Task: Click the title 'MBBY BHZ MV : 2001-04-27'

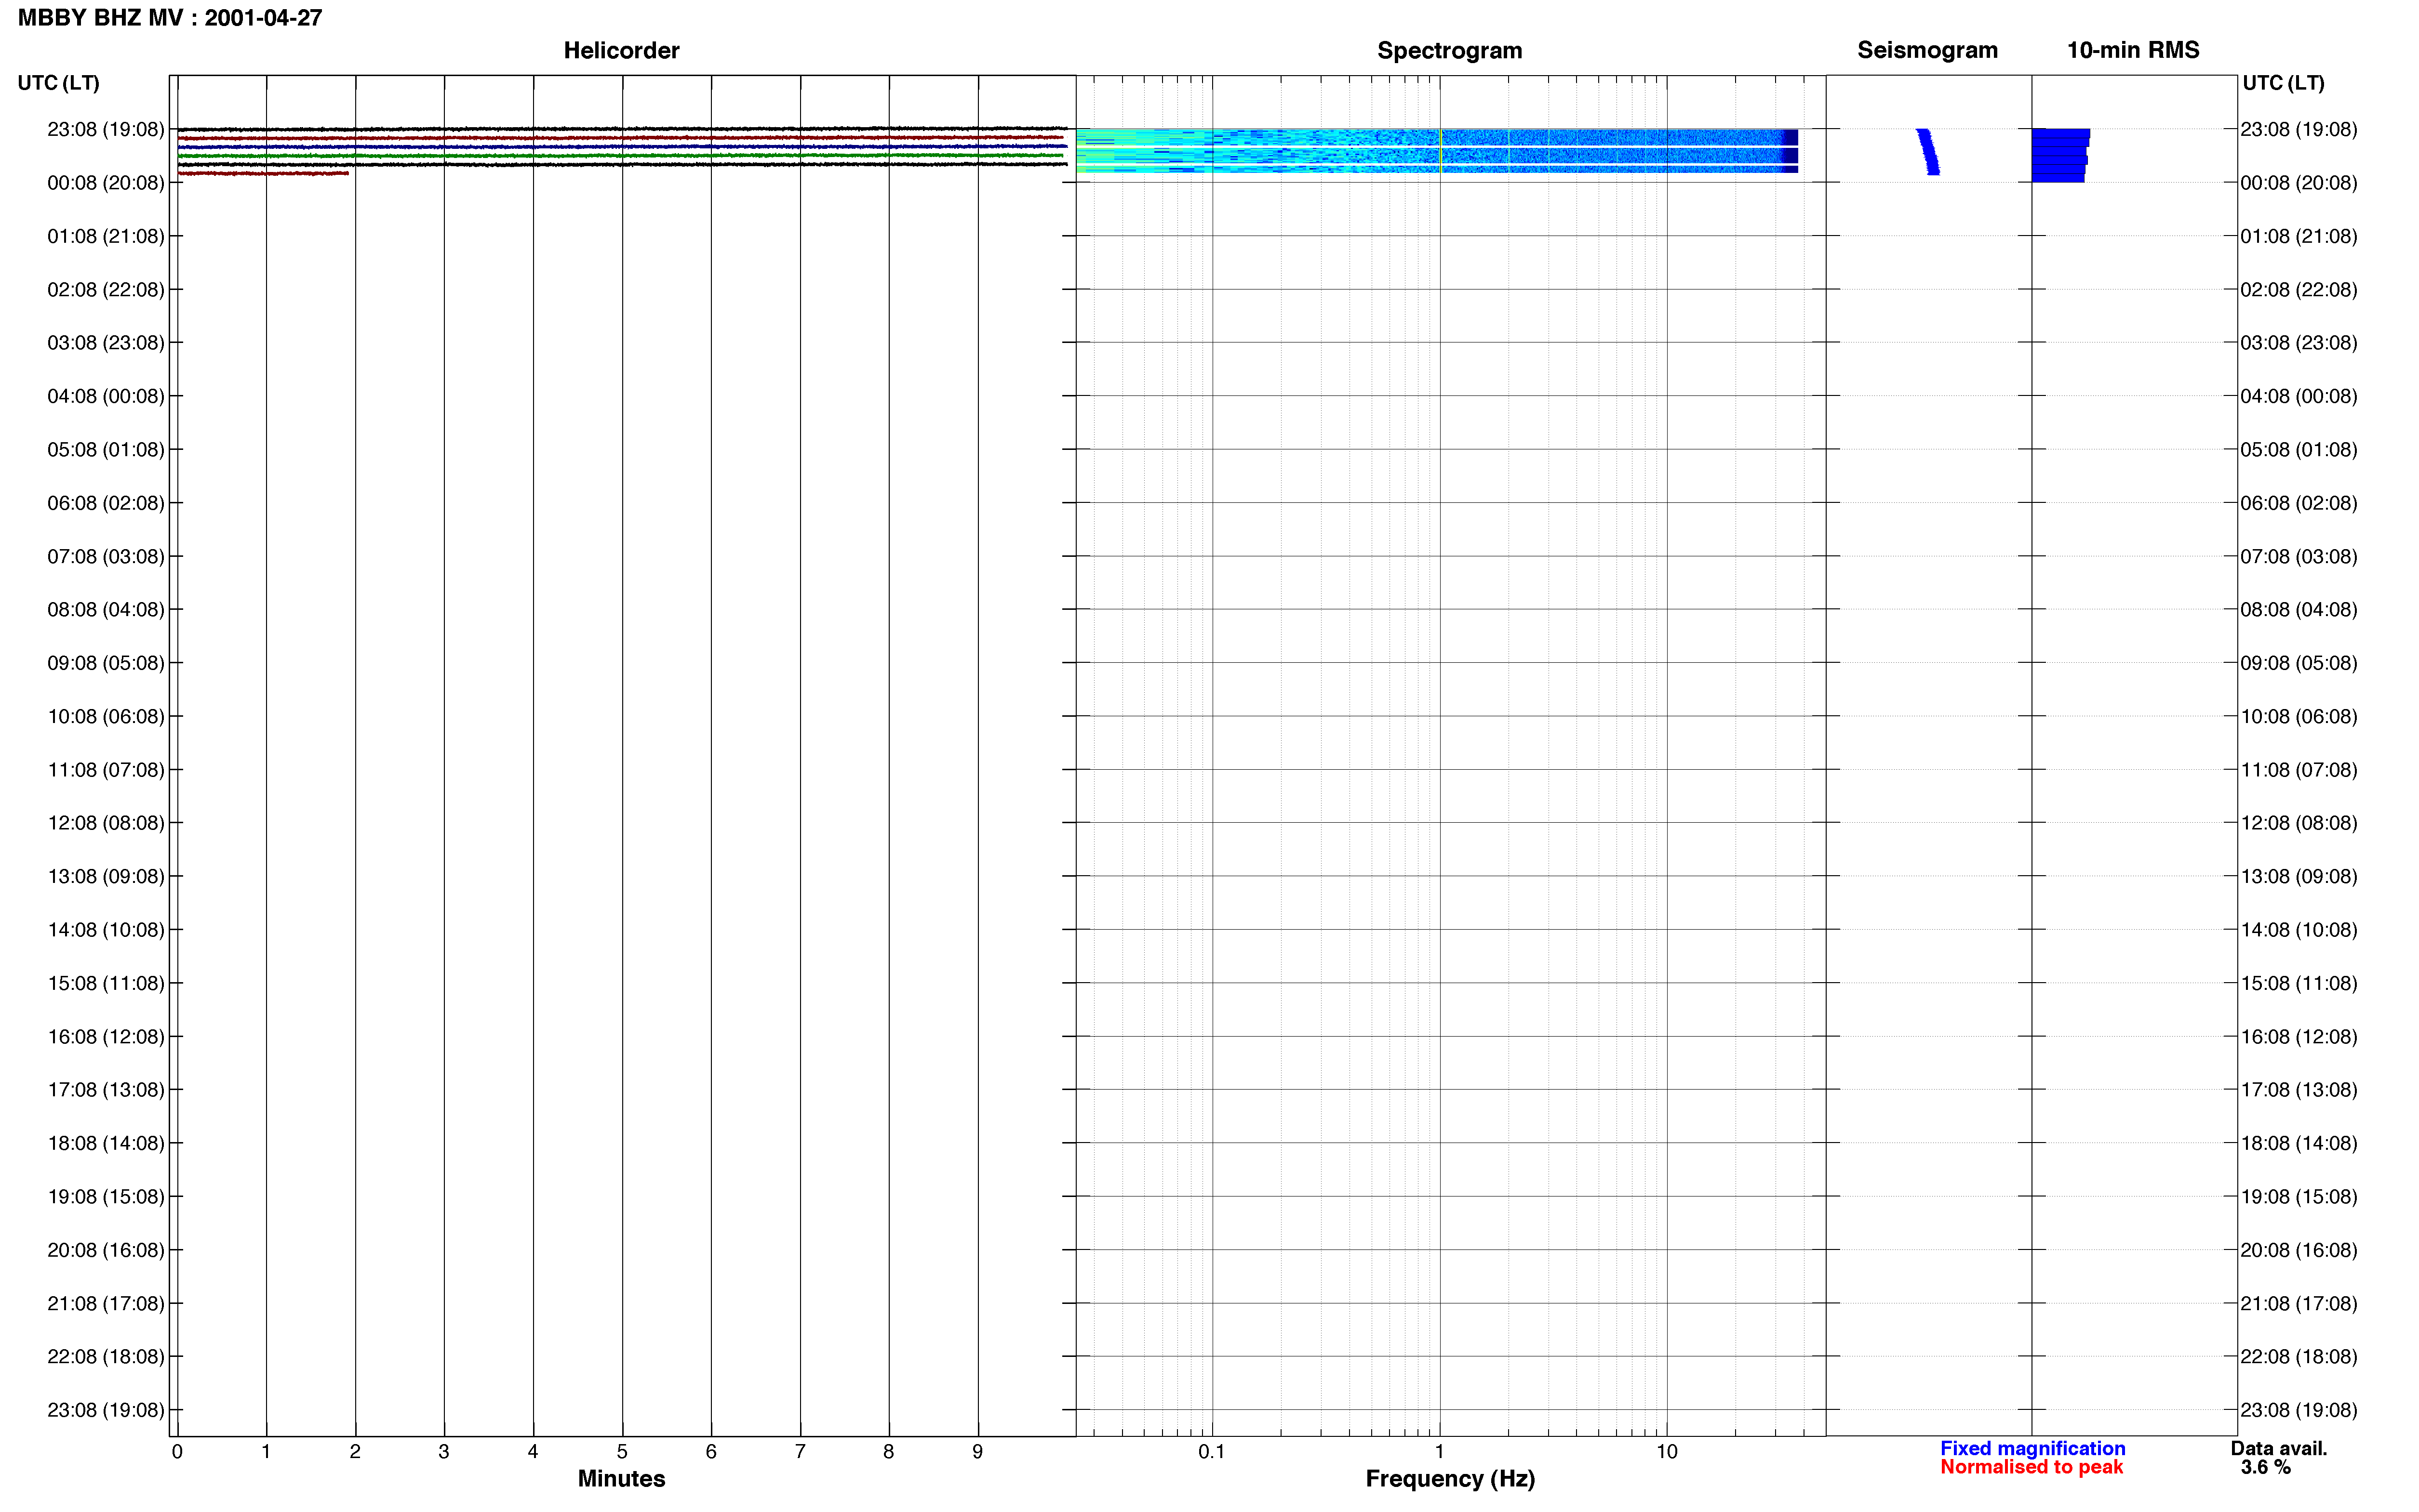Action: click(170, 18)
